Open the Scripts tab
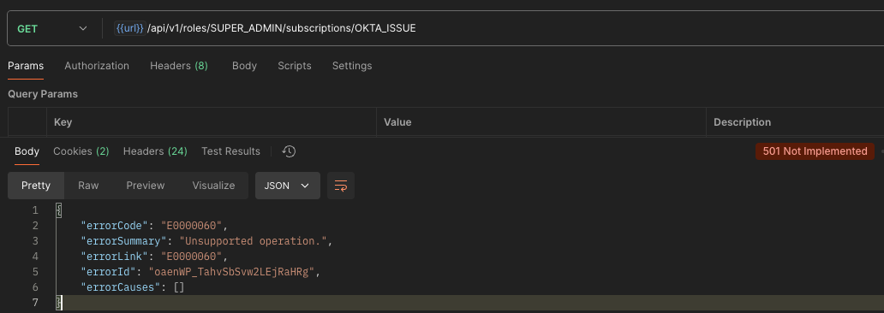 pos(295,66)
